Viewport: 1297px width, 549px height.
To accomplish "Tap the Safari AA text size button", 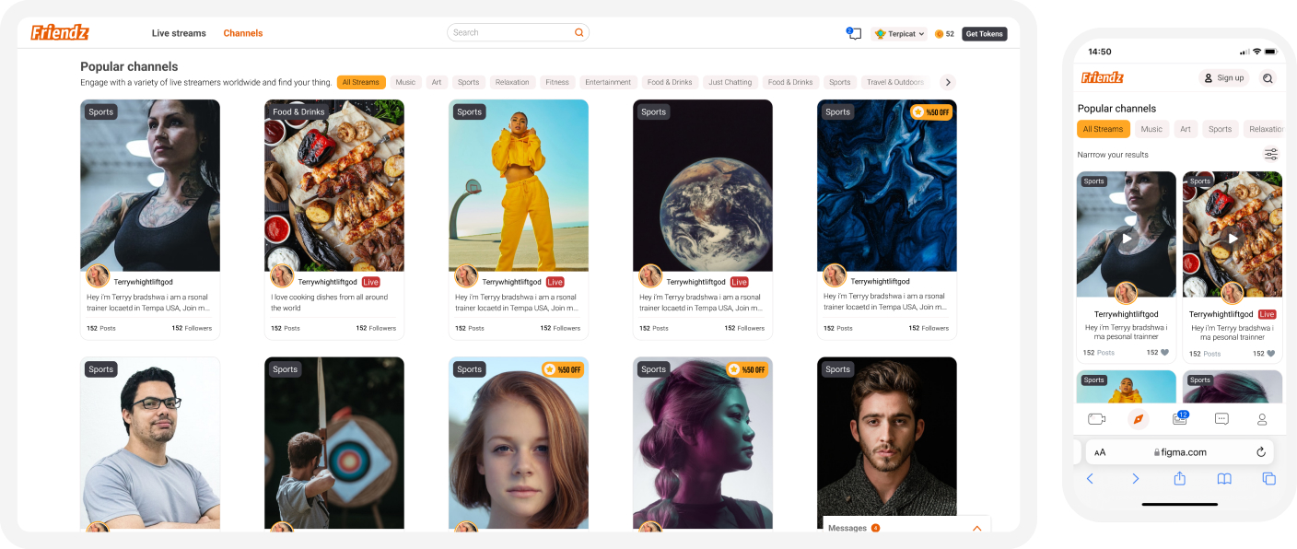I will [x=1100, y=453].
